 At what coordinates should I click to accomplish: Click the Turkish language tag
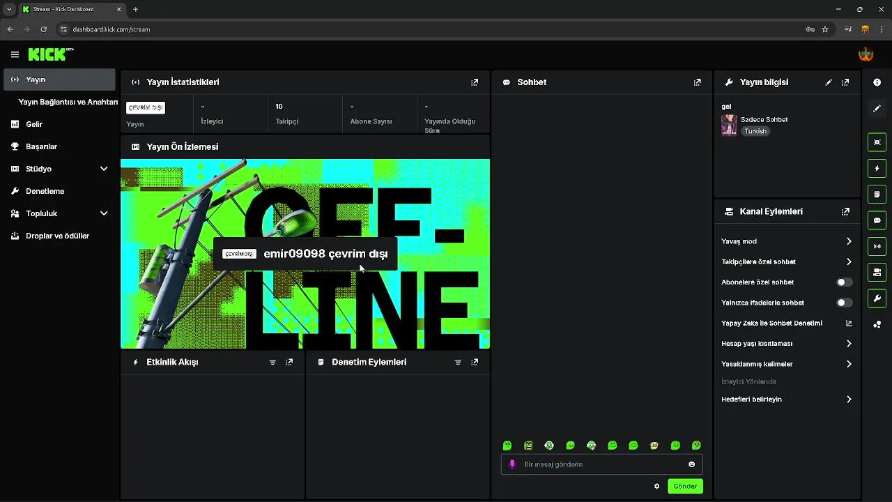[755, 131]
